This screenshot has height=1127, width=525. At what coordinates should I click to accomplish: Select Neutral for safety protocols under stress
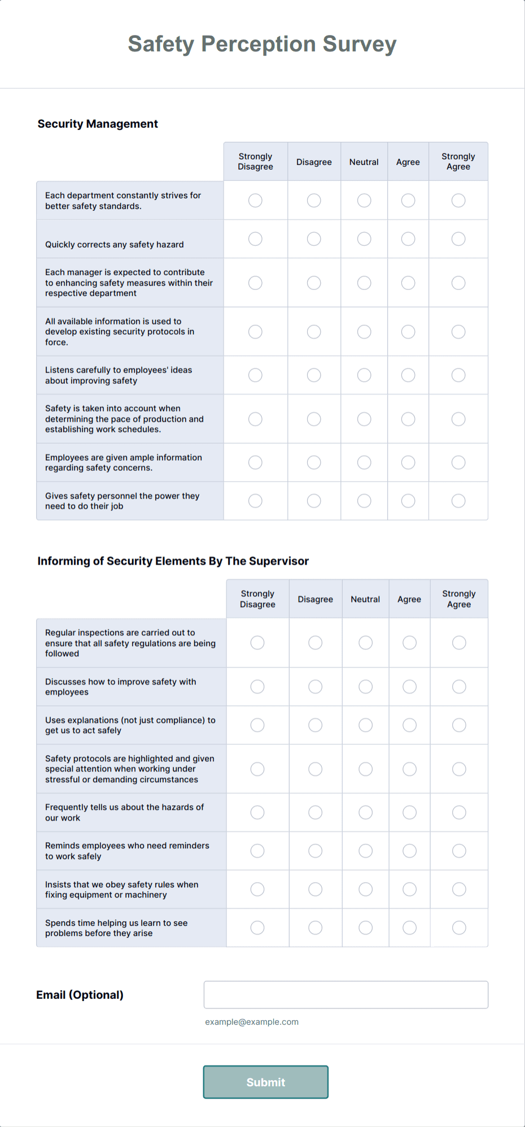[x=365, y=769]
